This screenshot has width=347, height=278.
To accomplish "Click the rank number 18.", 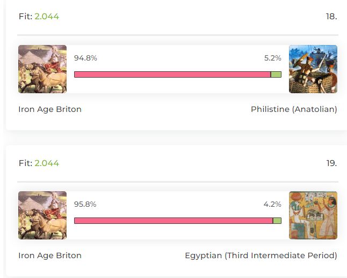I will tap(331, 17).
